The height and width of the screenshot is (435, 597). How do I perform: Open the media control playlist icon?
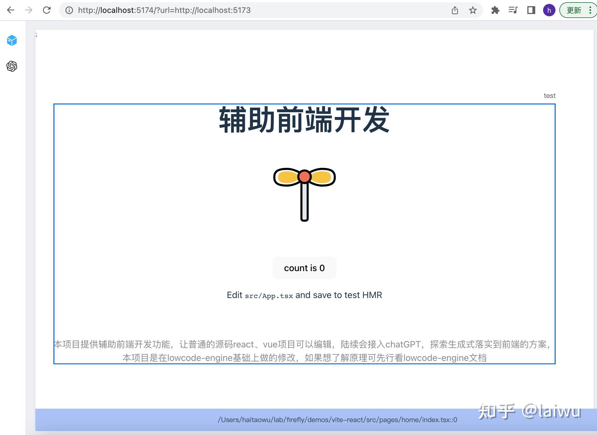(x=513, y=10)
